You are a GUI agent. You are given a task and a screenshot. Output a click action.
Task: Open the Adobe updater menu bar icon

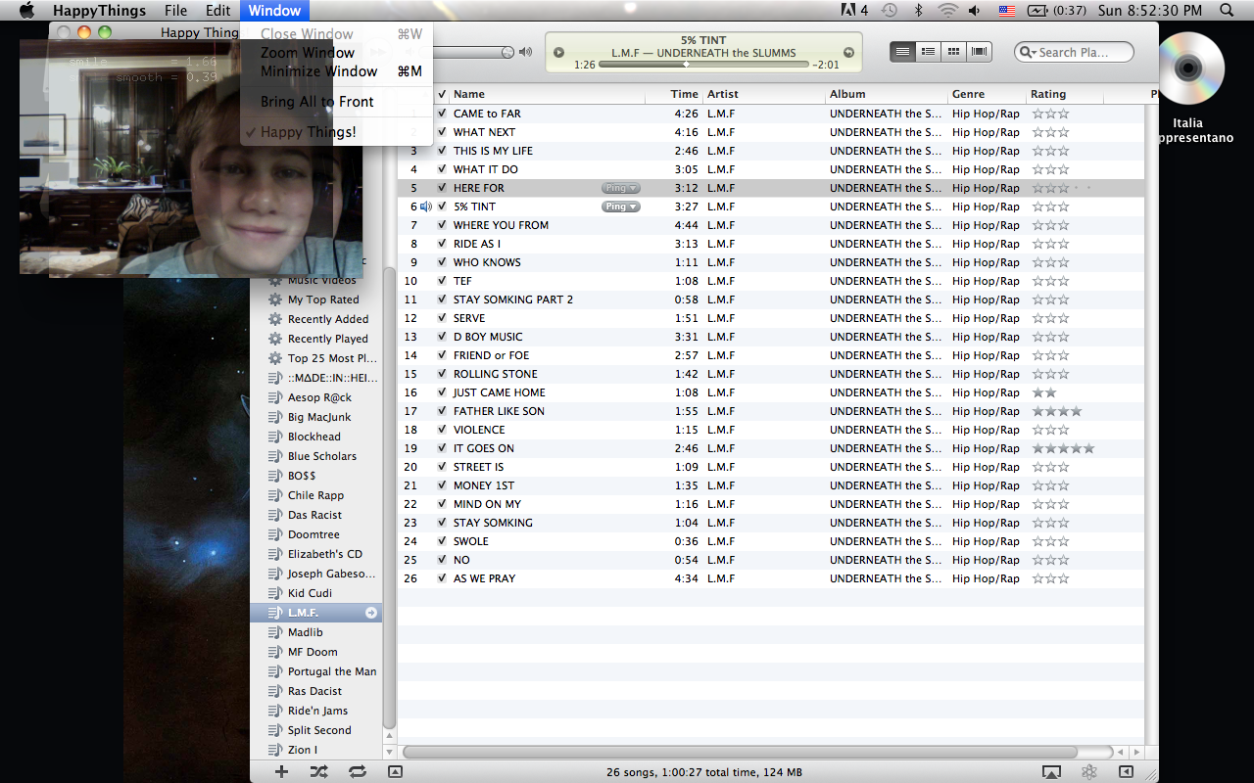[854, 11]
